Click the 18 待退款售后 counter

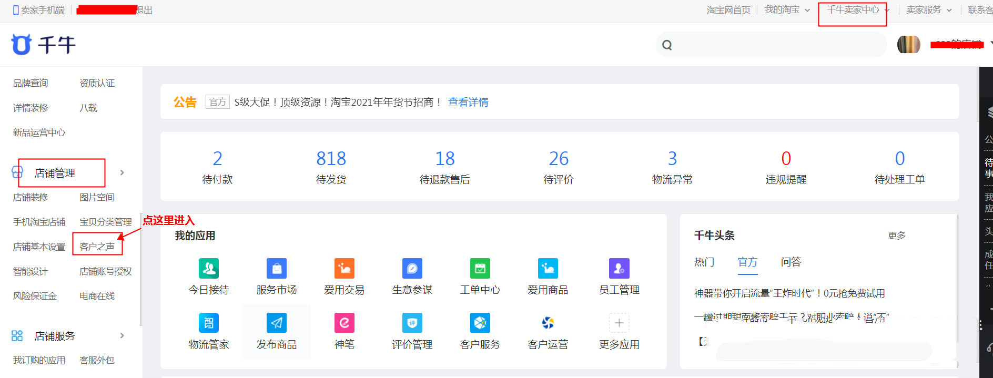point(445,167)
